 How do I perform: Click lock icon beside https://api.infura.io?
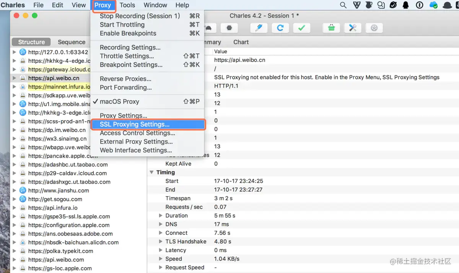[x=23, y=208]
